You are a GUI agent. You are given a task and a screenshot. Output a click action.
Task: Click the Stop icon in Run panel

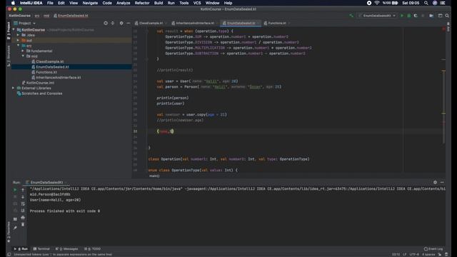click(x=15, y=197)
